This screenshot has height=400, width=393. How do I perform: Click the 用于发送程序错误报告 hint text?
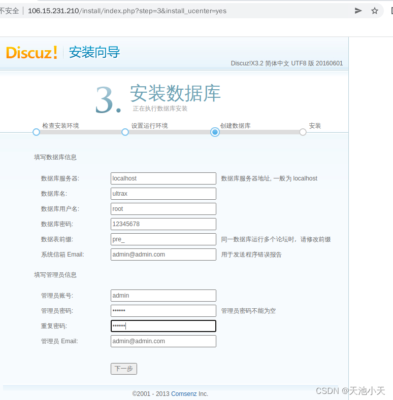251,254
